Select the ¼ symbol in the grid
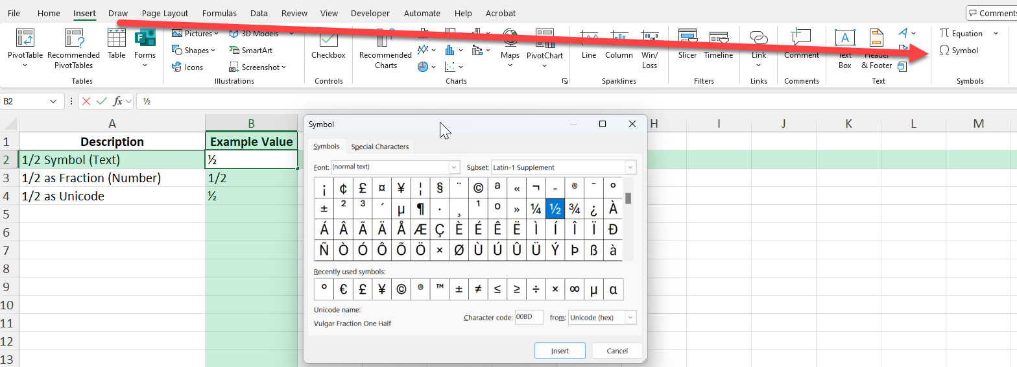The image size is (1017, 367). tap(536, 208)
